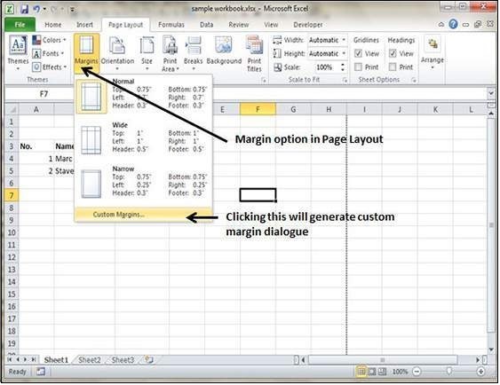Open the File tab
This screenshot has height=385, width=500.
click(20, 25)
